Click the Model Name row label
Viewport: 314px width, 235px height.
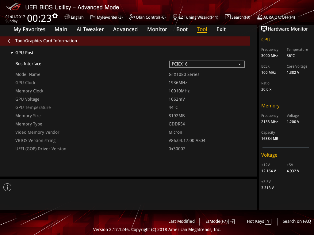(x=28, y=74)
